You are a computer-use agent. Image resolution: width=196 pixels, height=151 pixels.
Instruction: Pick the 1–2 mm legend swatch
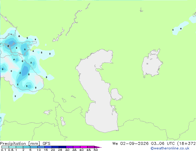coord(19,147)
